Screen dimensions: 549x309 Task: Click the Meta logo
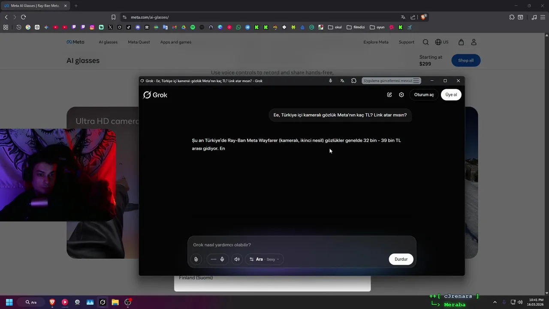pos(75,42)
